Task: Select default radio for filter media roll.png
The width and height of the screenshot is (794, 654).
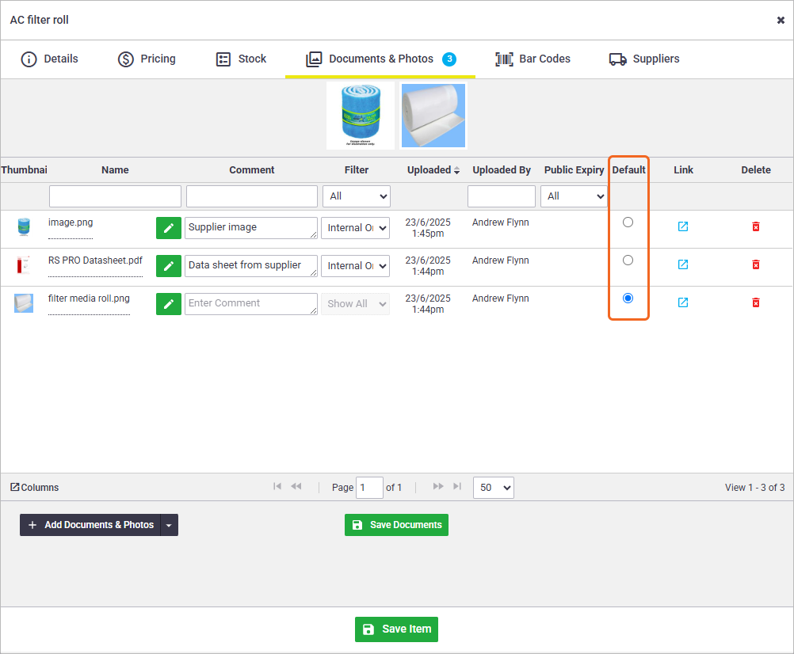Action: tap(628, 298)
